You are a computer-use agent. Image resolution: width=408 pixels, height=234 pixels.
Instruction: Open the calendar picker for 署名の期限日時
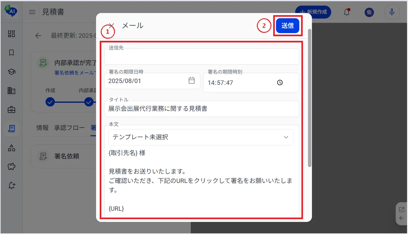(192, 81)
